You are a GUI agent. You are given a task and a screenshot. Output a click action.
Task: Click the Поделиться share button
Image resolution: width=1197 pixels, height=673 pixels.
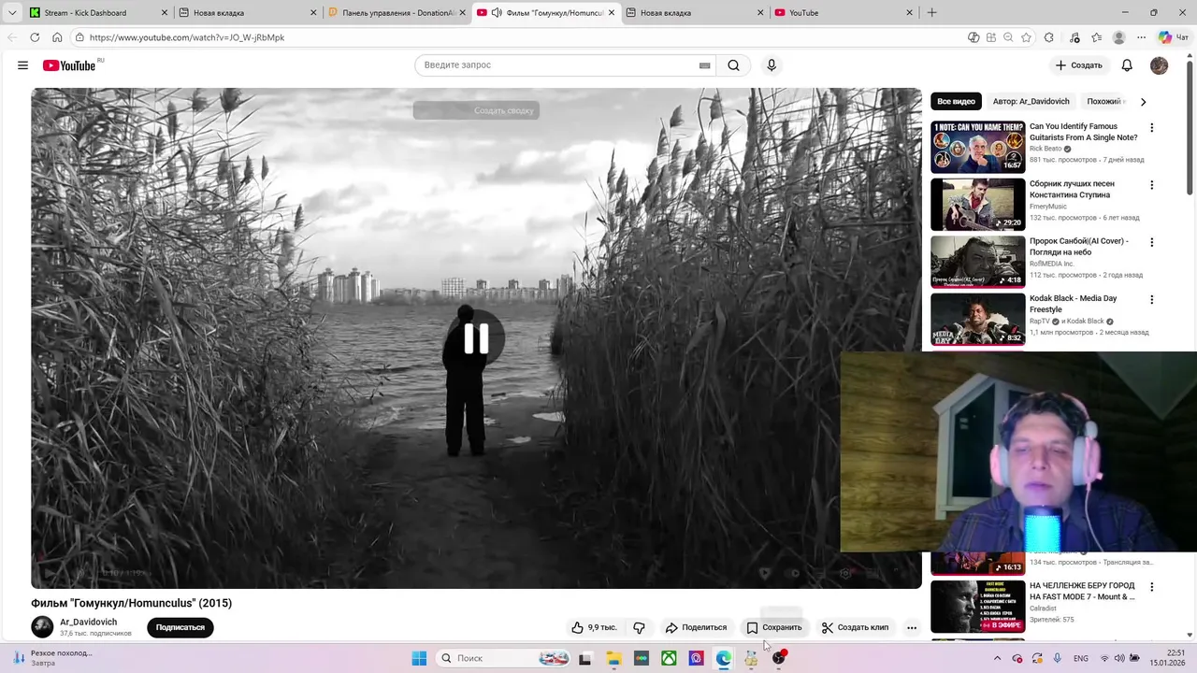coord(696,627)
